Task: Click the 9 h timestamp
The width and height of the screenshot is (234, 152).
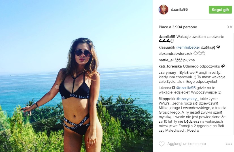Action: point(229,27)
